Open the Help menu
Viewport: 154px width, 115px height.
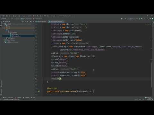coord(54,16)
